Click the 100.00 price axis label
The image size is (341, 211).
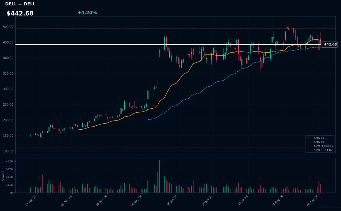pyautogui.click(x=8, y=151)
